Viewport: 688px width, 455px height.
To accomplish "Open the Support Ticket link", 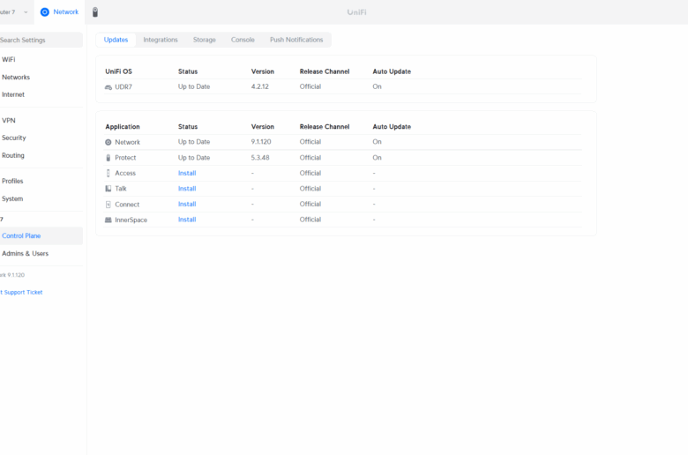I will (21, 292).
